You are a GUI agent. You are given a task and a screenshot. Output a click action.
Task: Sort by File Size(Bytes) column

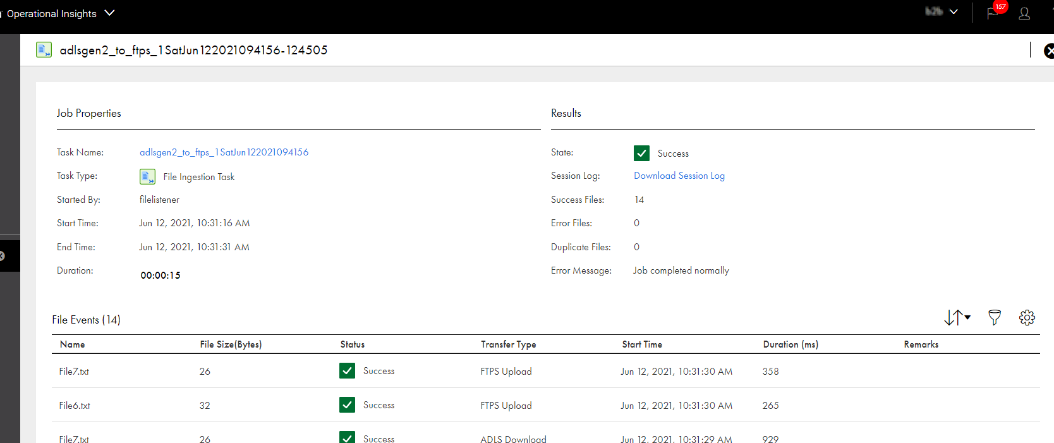(x=231, y=344)
